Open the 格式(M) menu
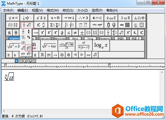Viewport: 166px width, 120px height. [x=53, y=10]
